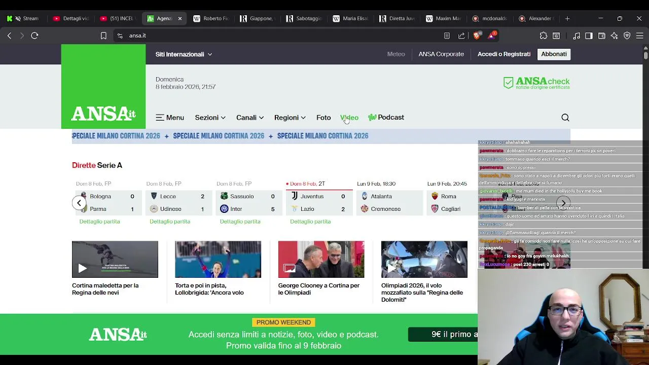Image resolution: width=649 pixels, height=365 pixels.
Task: Switch to the Dettagli video tab
Action: (x=70, y=18)
